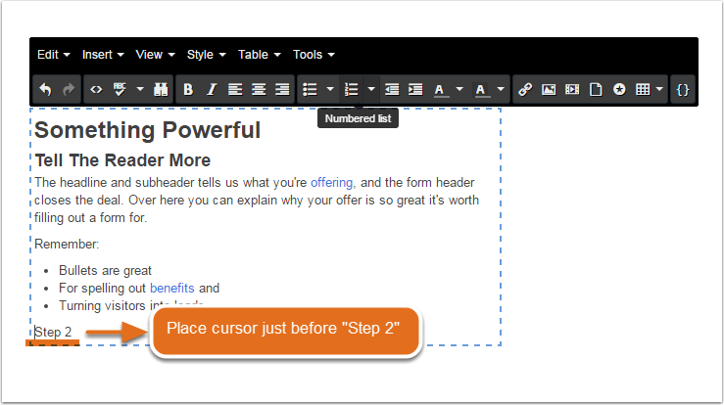
Task: Click the curly braces icon
Action: (x=683, y=89)
